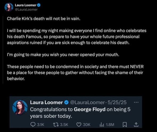Open the top profile avatar

(x=9, y=7)
